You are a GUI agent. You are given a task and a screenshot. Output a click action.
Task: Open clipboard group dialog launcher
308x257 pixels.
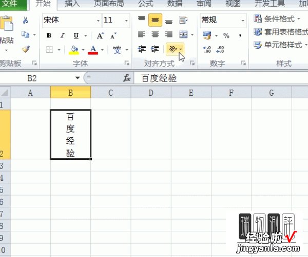[34, 63]
